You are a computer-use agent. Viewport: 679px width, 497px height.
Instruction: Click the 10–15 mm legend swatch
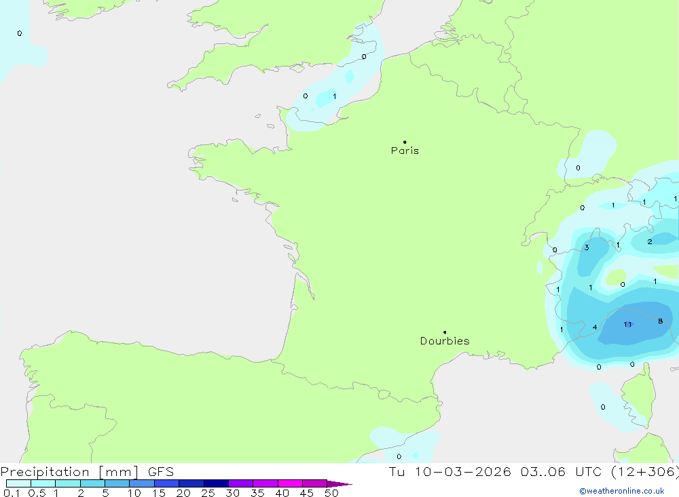pos(142,483)
